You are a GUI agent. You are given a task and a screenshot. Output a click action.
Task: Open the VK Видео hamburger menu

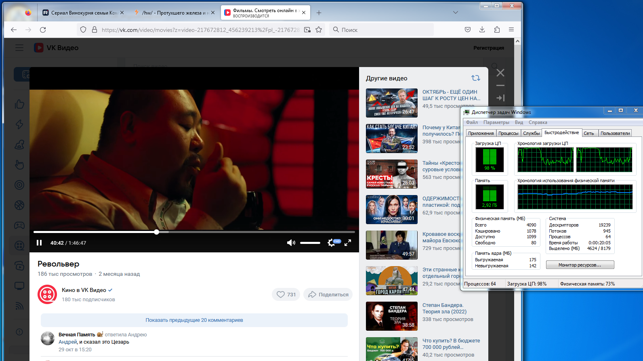coord(19,48)
